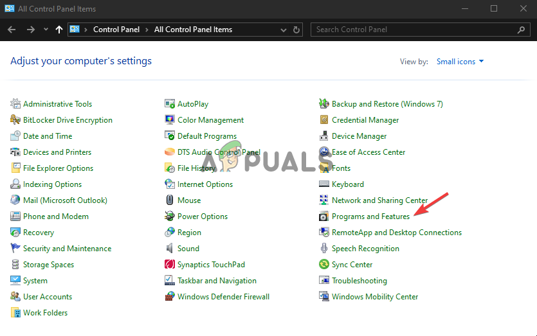The height and width of the screenshot is (336, 537).
Task: Select All Control Panel Items breadcrumb
Action: (193, 30)
